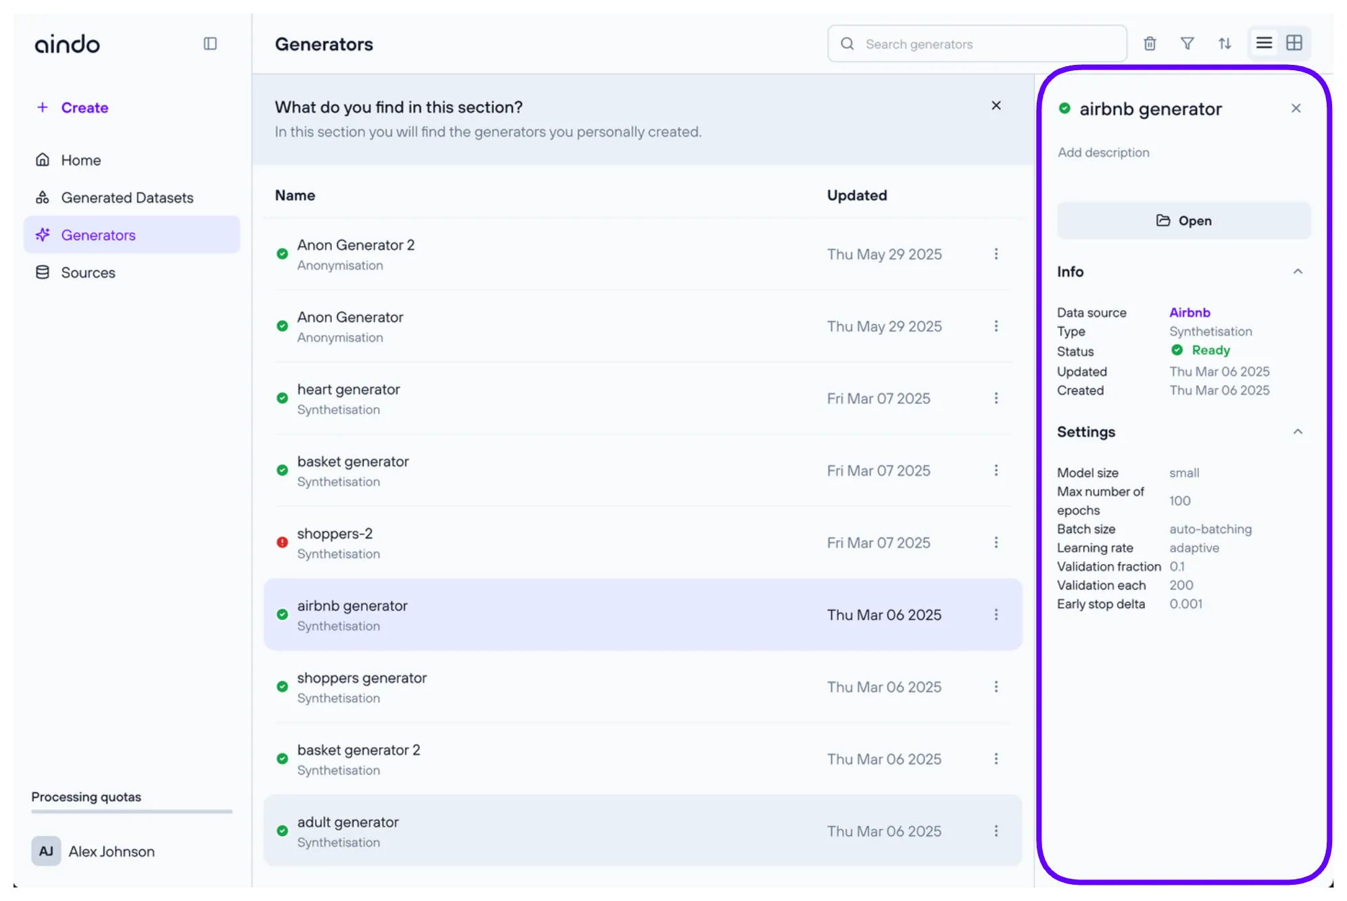Switch to grid view layout
This screenshot has height=901, width=1347.
(x=1294, y=43)
